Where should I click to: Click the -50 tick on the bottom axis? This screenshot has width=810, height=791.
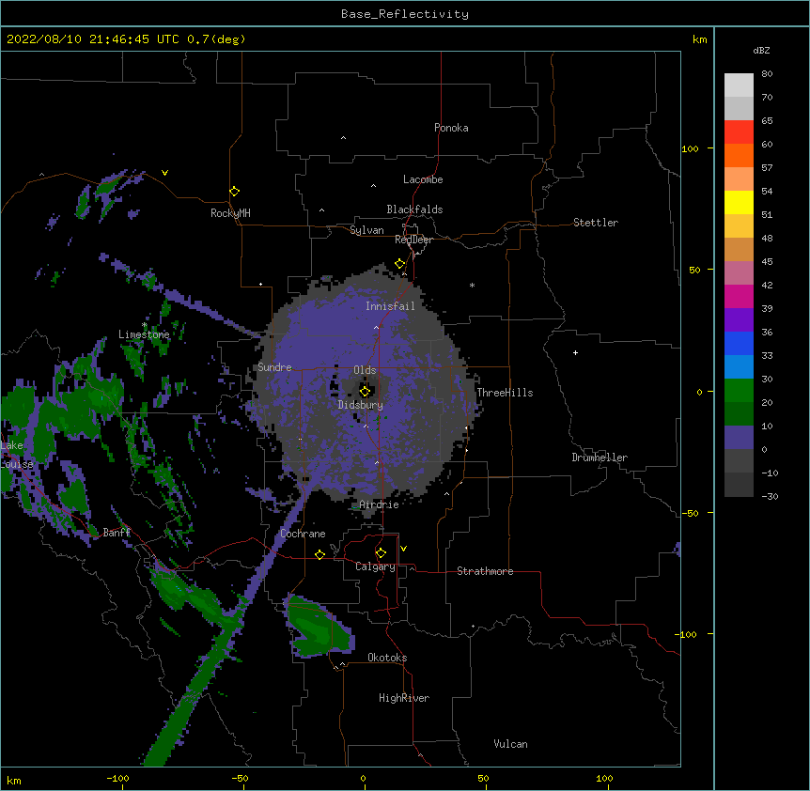240,778
